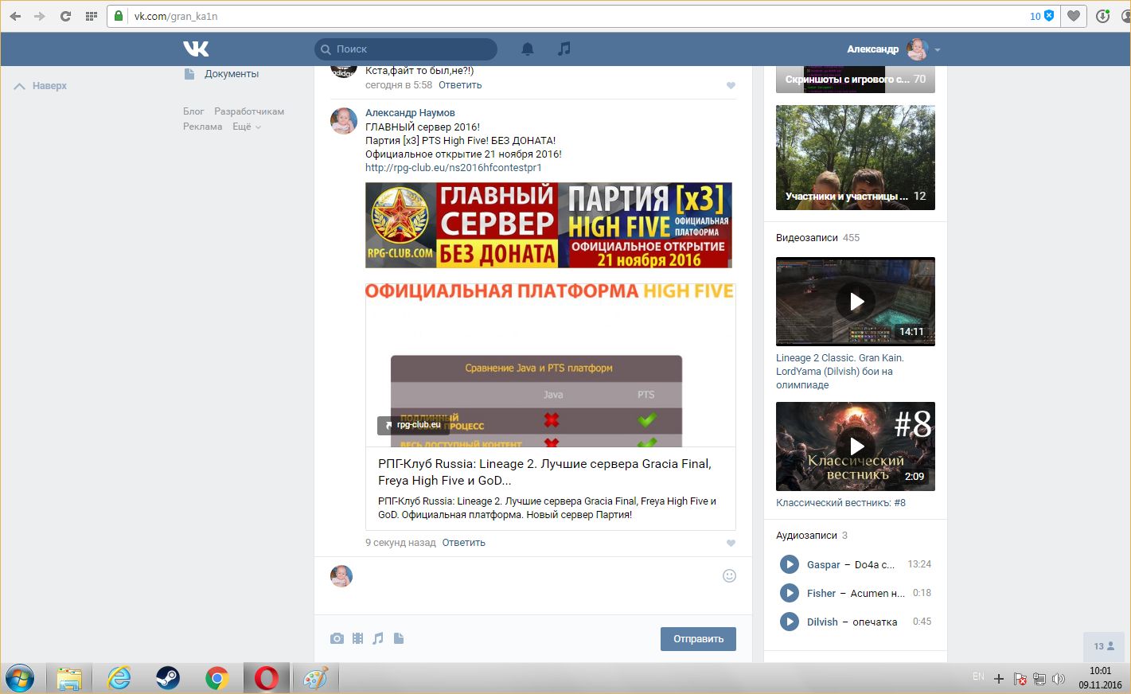Open the Реклама footer link
1131x694 pixels.
(x=203, y=127)
